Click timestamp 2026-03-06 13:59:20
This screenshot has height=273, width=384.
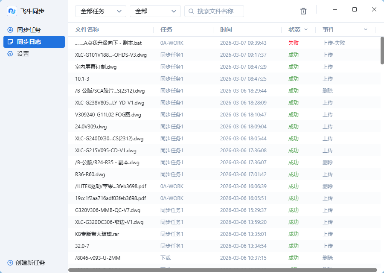(243, 222)
